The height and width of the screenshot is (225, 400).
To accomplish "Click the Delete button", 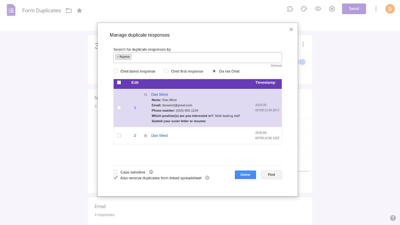I will click(x=245, y=175).
